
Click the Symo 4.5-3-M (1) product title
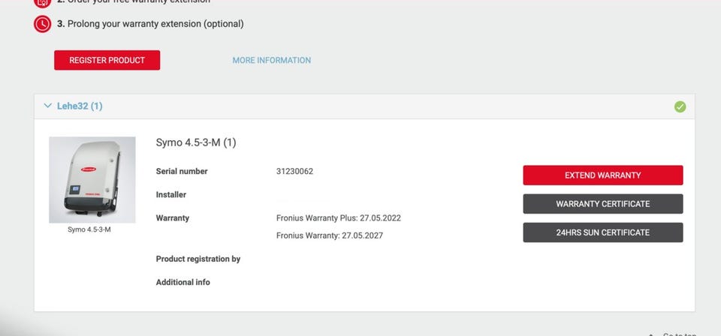(196, 142)
